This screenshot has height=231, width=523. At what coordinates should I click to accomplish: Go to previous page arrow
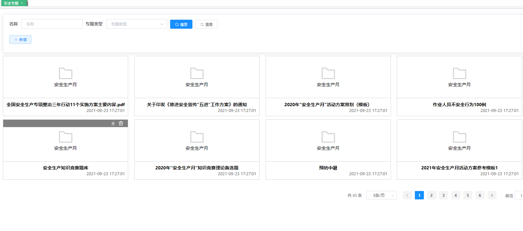click(407, 195)
